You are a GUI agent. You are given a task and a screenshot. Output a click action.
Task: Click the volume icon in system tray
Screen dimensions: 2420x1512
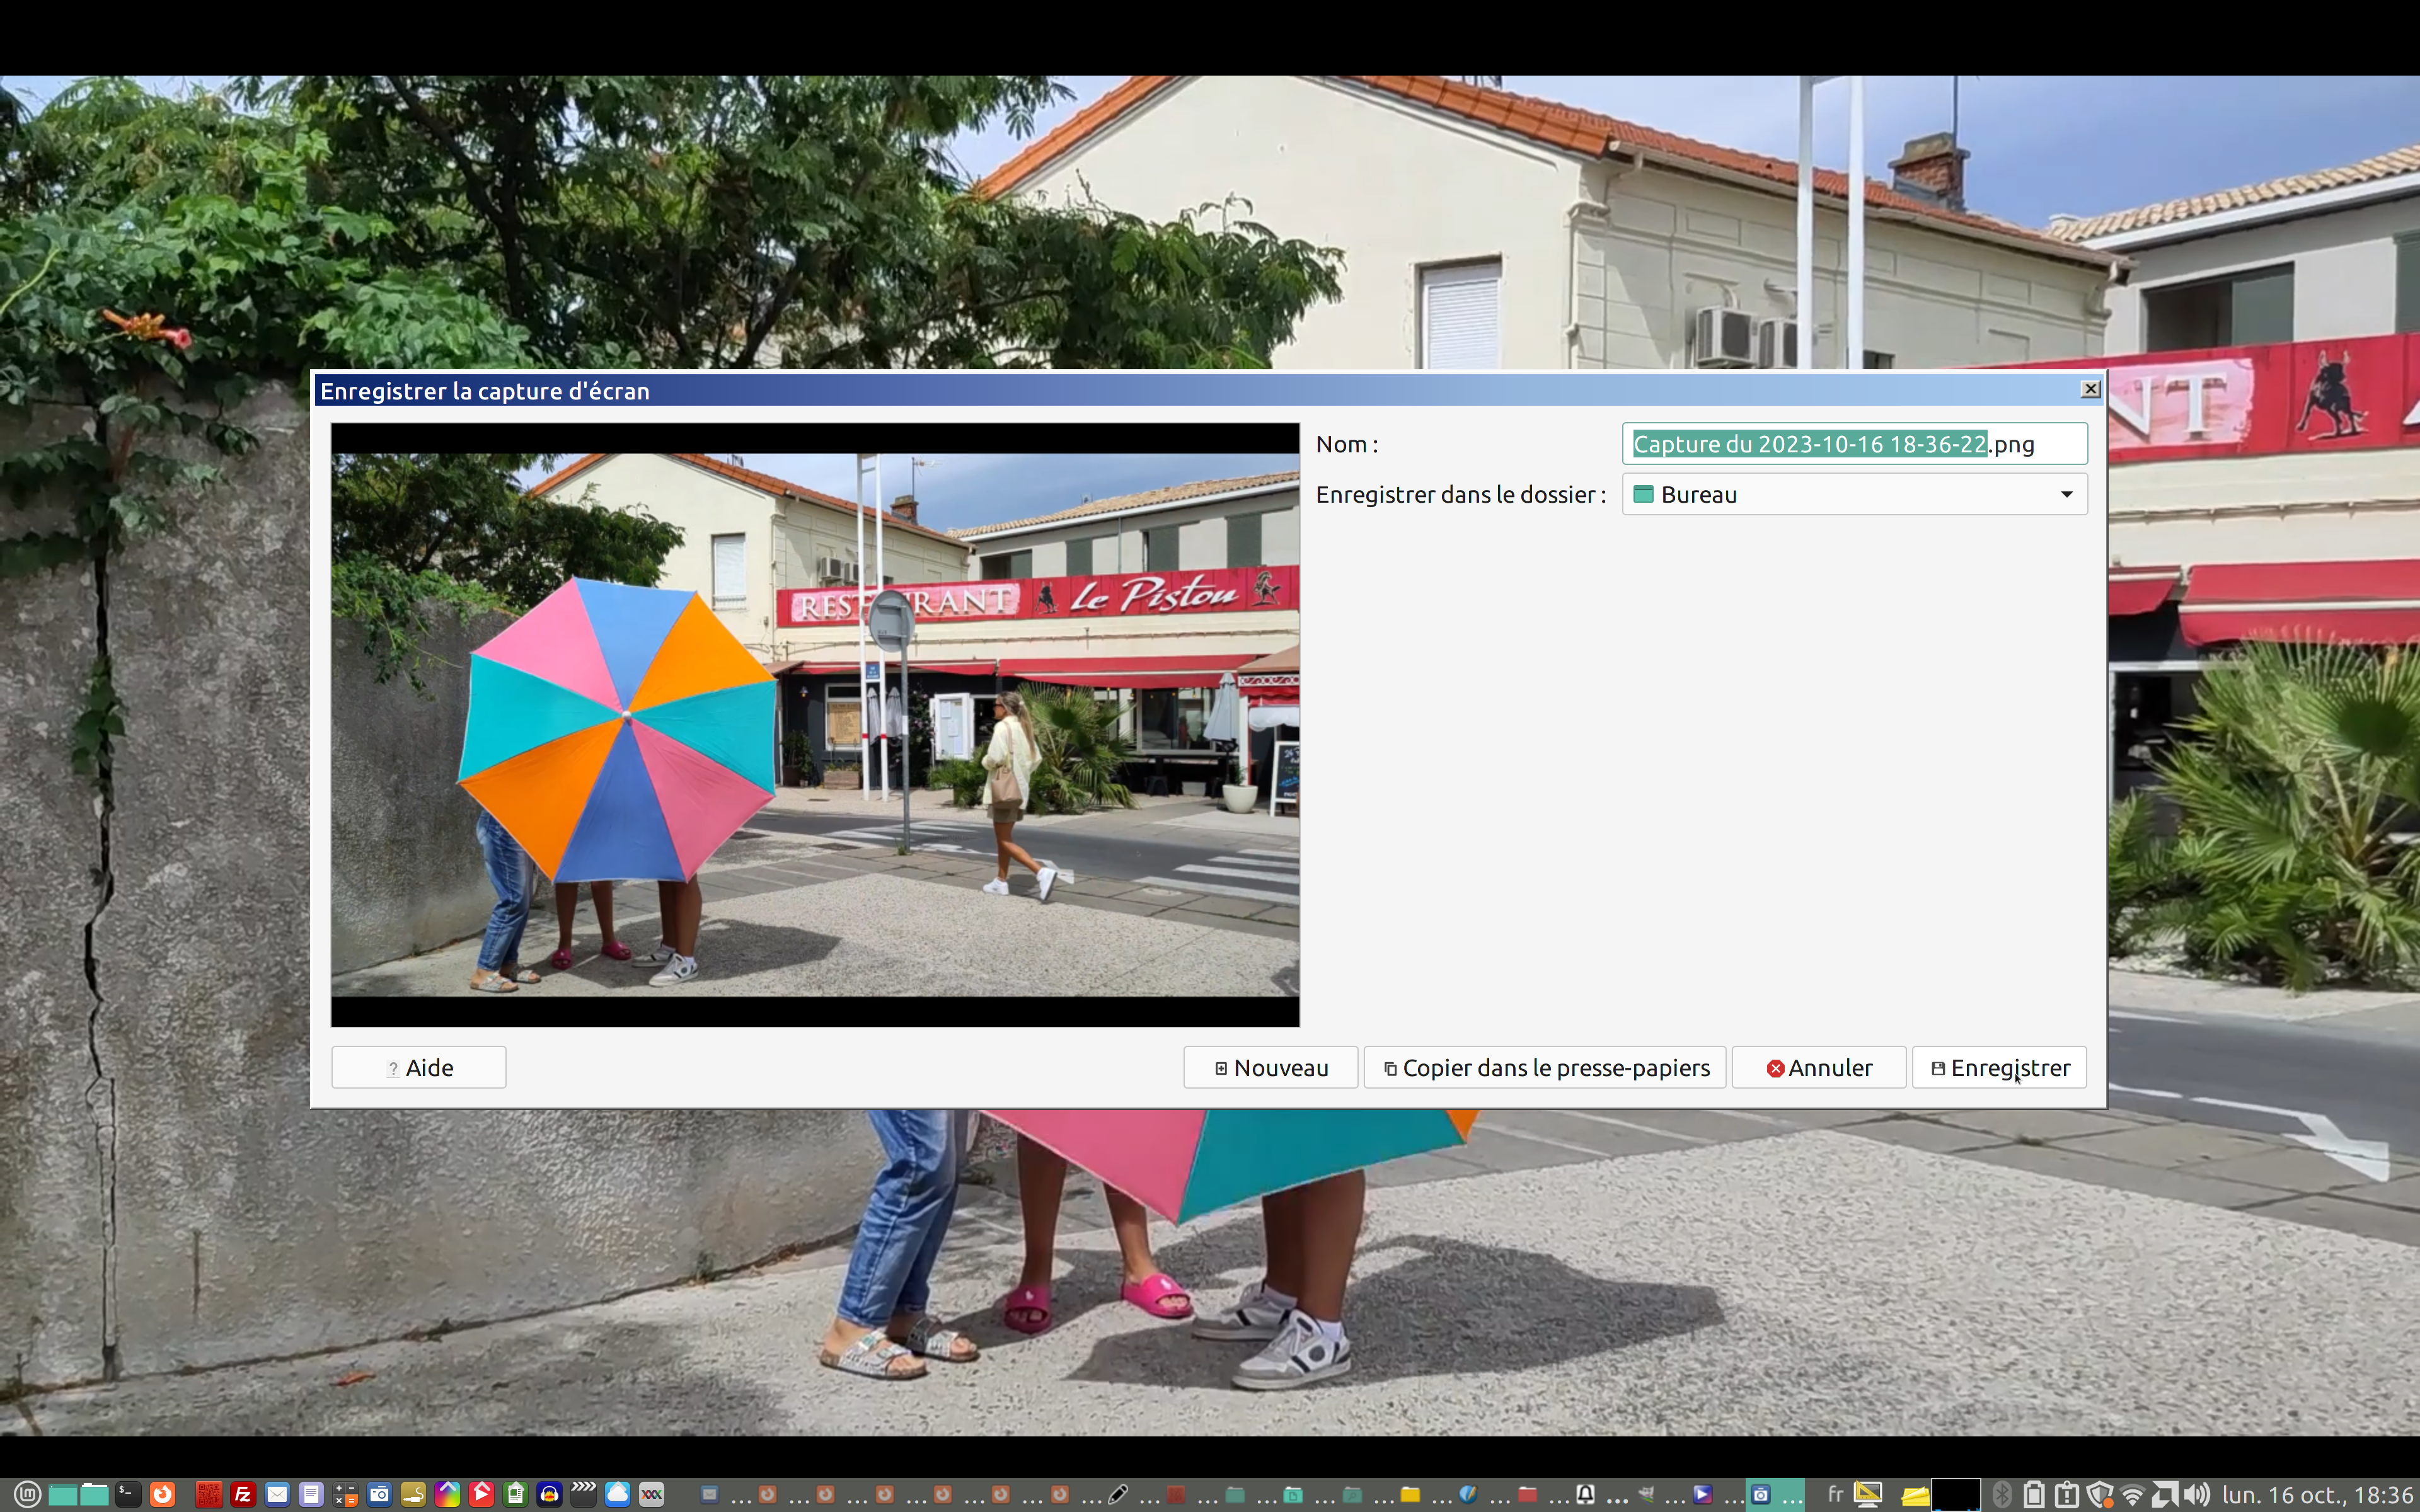click(x=2197, y=1494)
